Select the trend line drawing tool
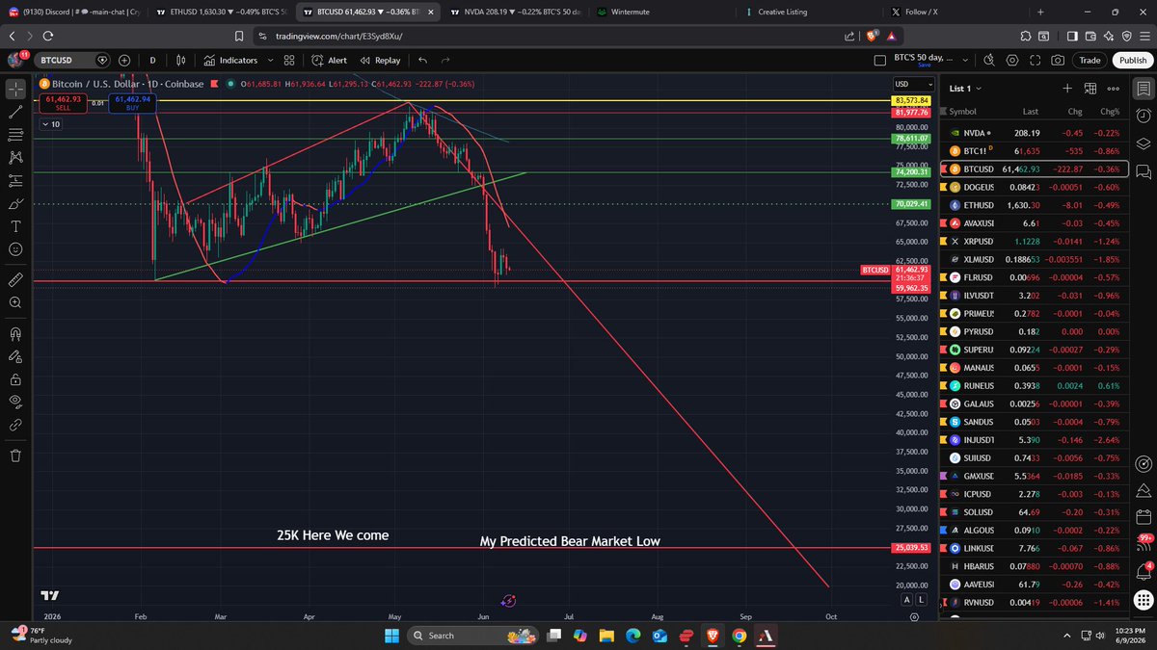 tap(15, 112)
